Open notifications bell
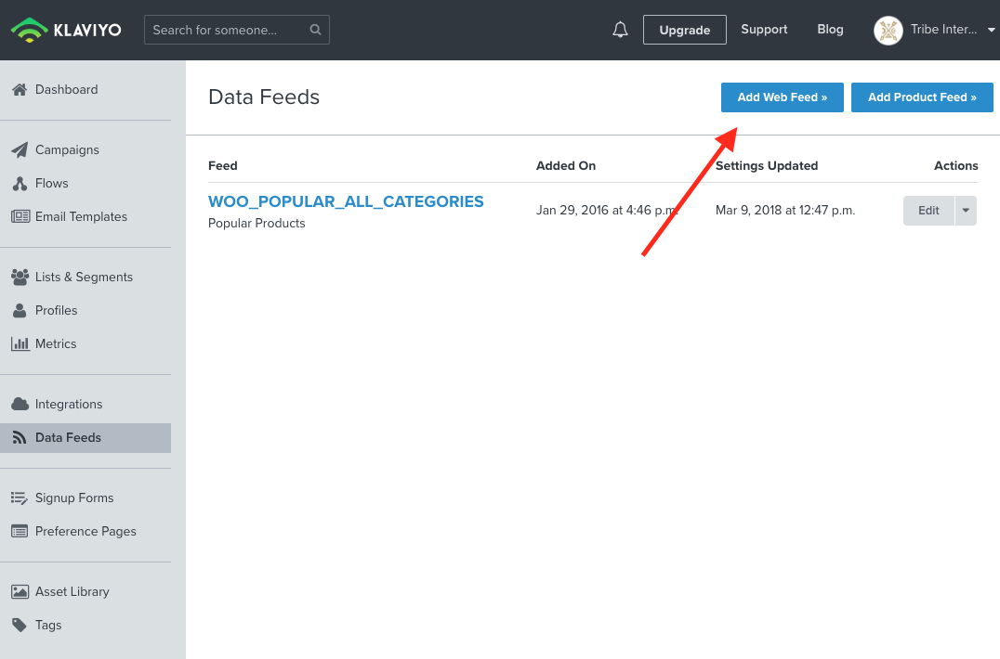 click(620, 30)
